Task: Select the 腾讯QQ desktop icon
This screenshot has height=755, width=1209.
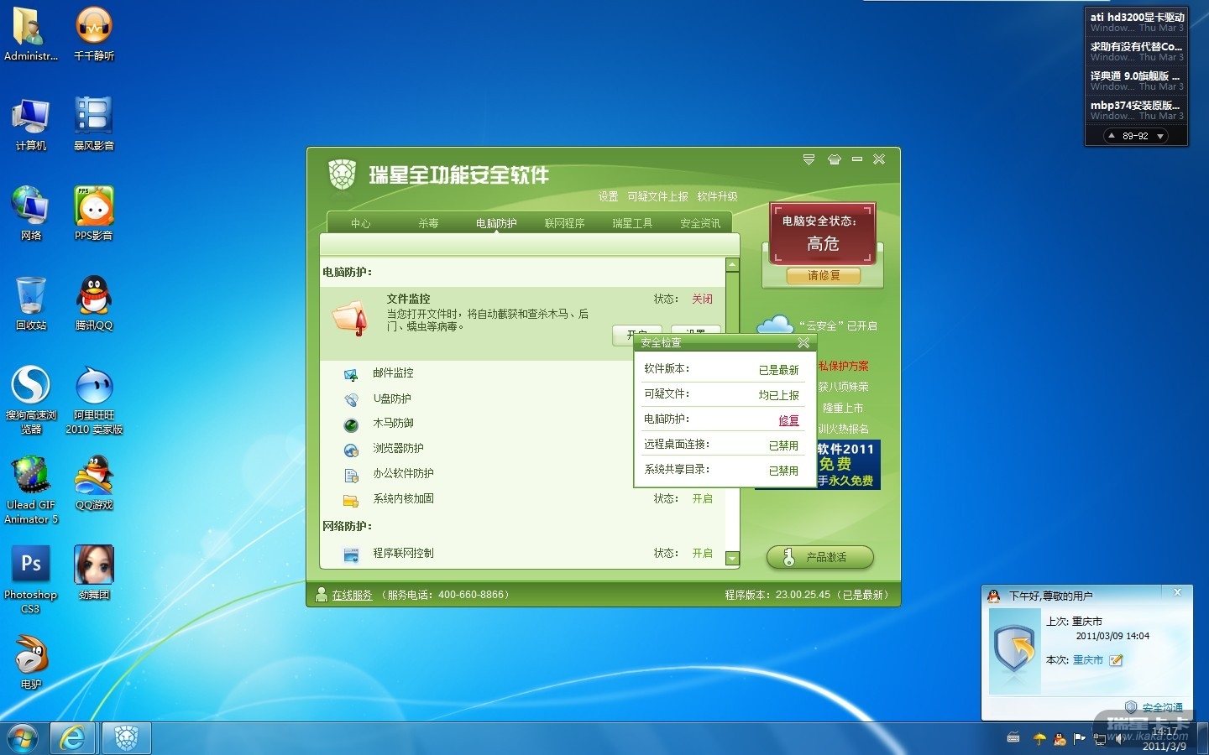Action: click(94, 303)
